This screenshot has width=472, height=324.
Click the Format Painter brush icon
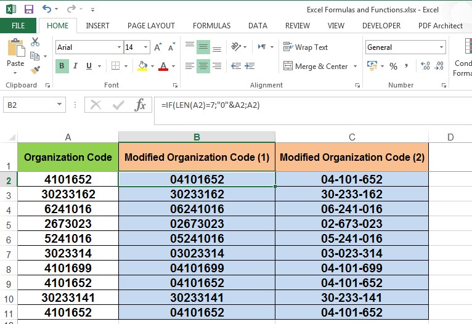click(x=35, y=70)
